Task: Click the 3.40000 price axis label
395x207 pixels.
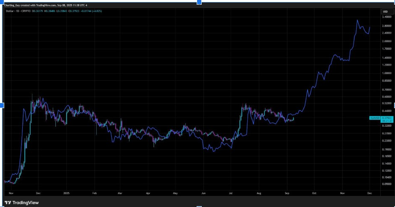Action: click(387, 17)
